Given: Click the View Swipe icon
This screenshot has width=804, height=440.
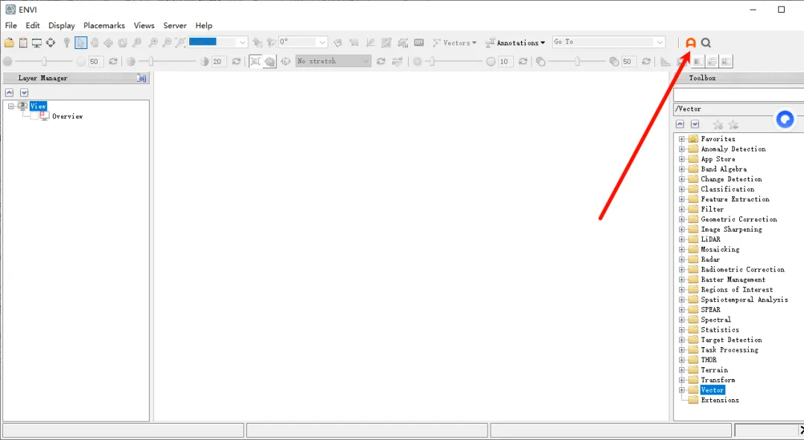Looking at the screenshot, I should [x=726, y=62].
